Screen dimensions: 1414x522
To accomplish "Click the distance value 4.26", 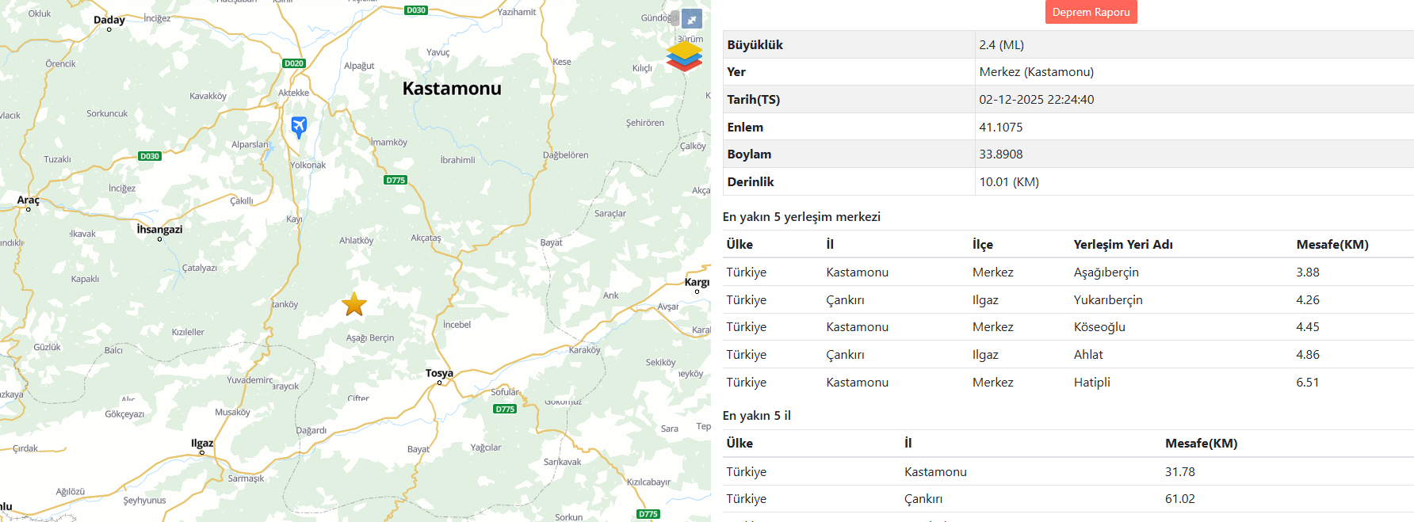I will 1308,300.
